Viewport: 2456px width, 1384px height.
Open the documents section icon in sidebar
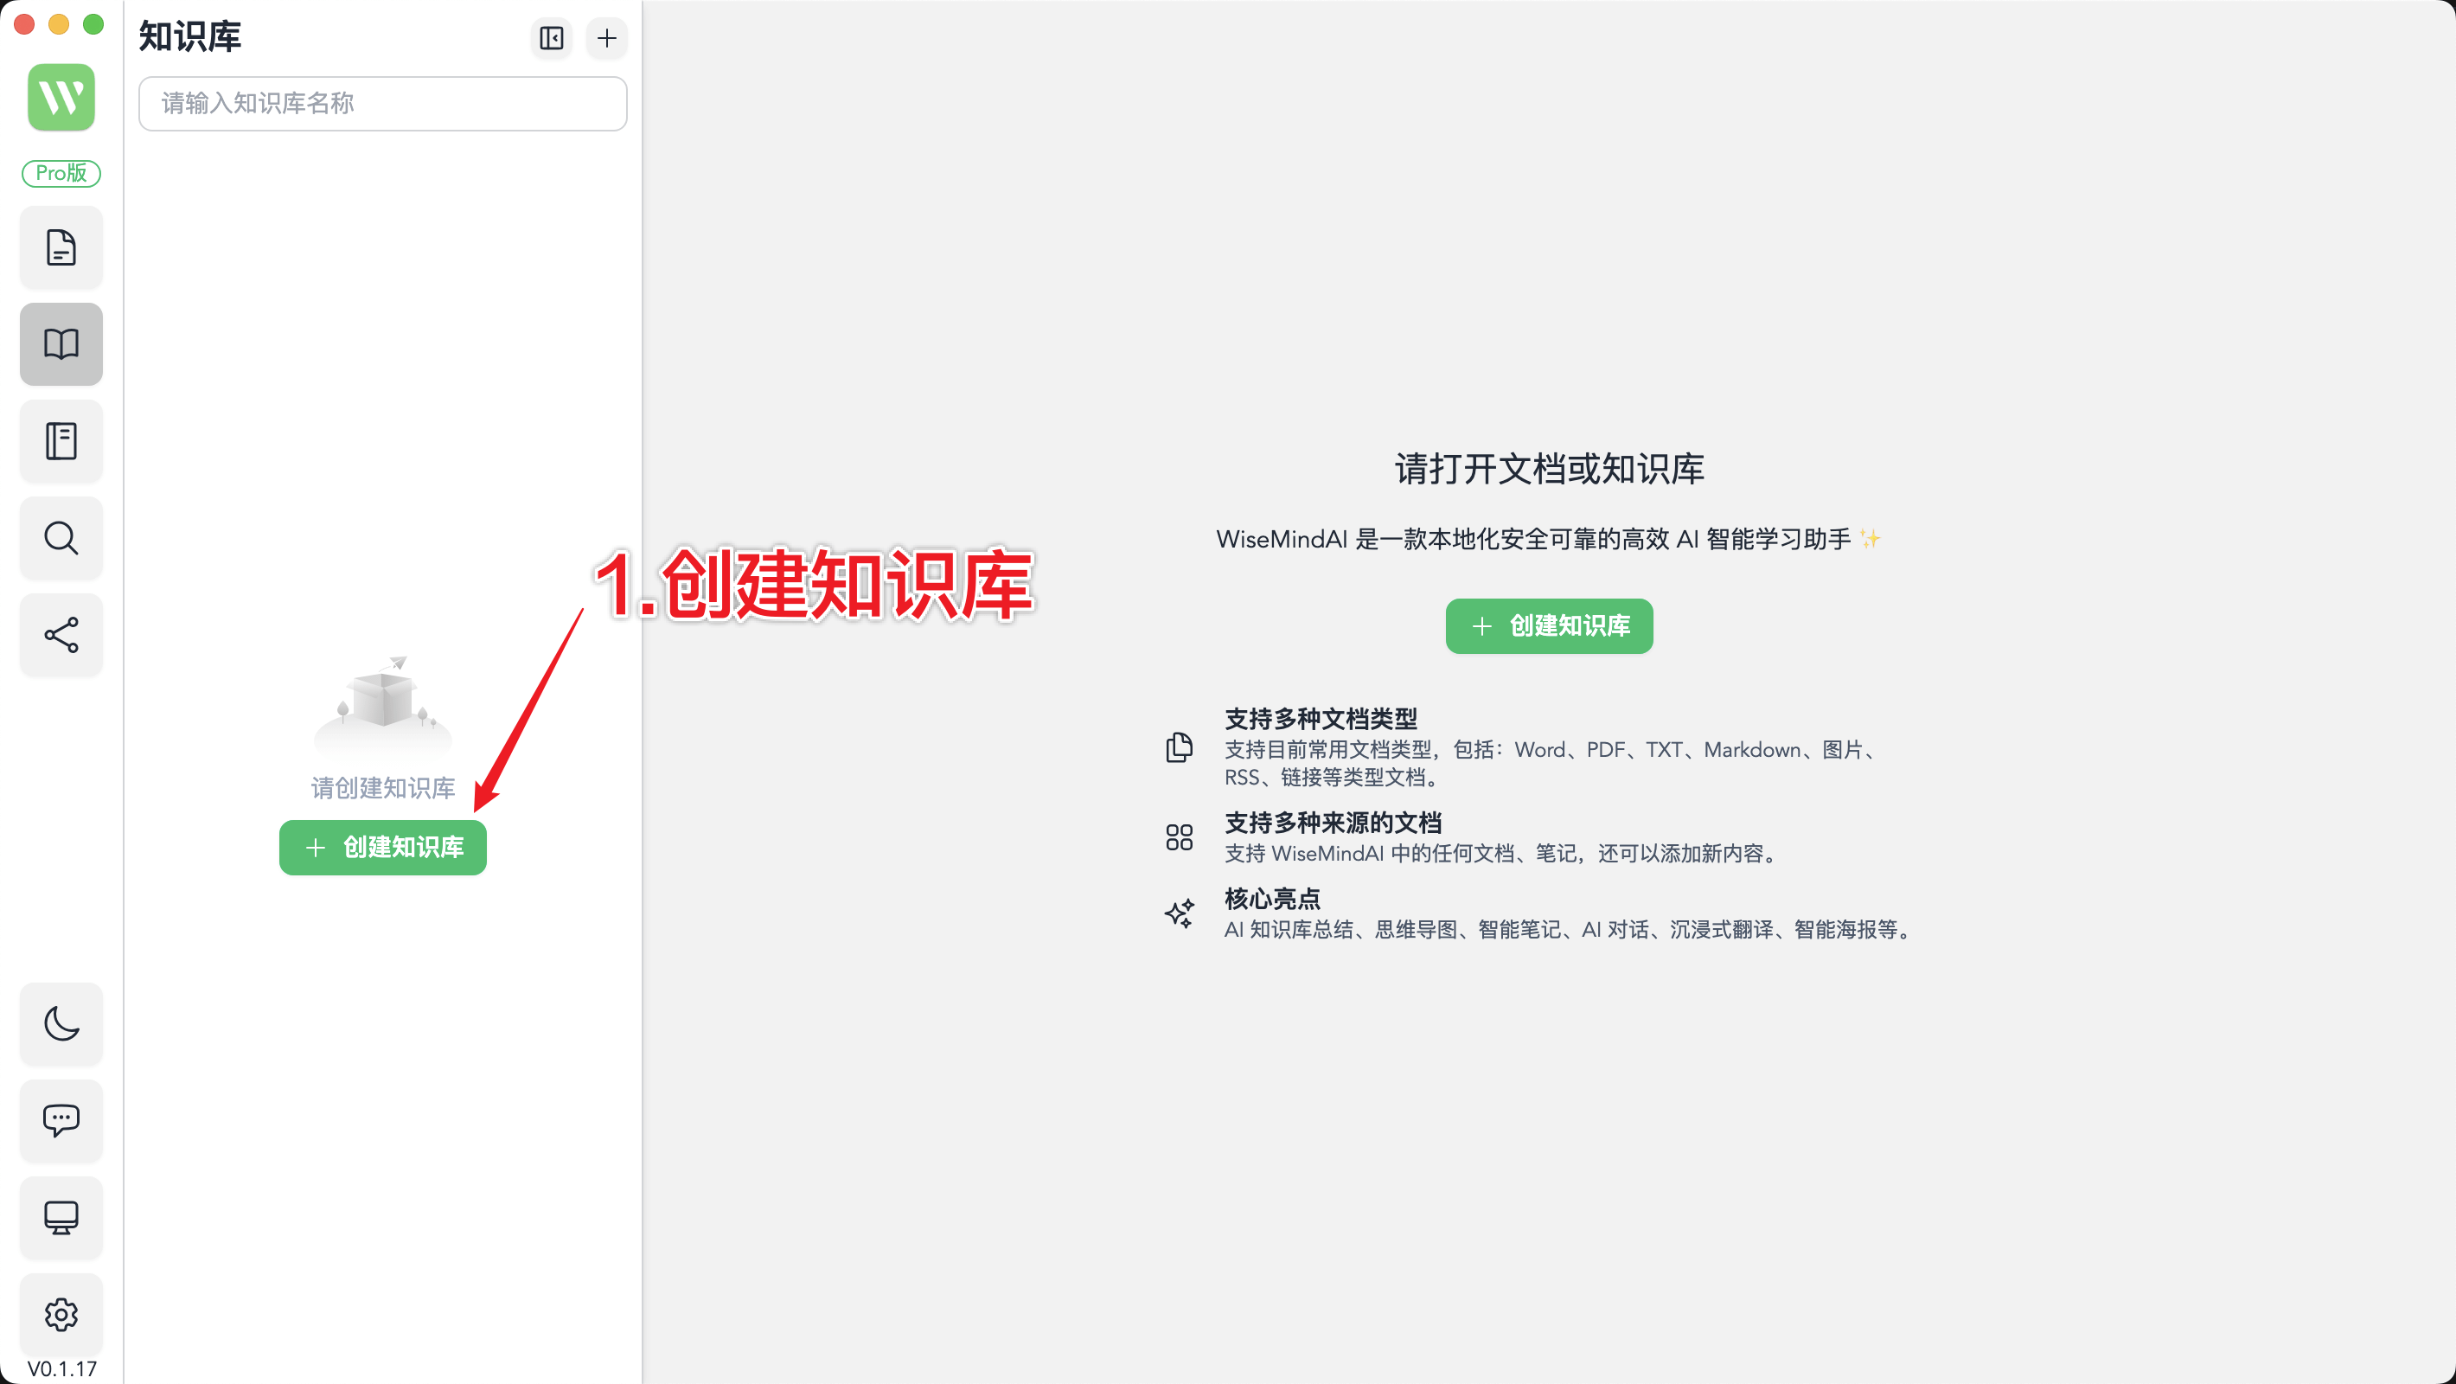click(x=61, y=247)
